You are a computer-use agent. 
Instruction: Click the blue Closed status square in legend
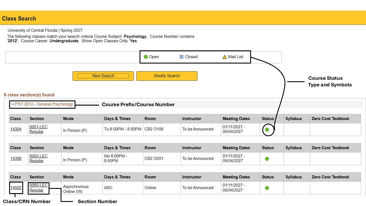(x=181, y=57)
